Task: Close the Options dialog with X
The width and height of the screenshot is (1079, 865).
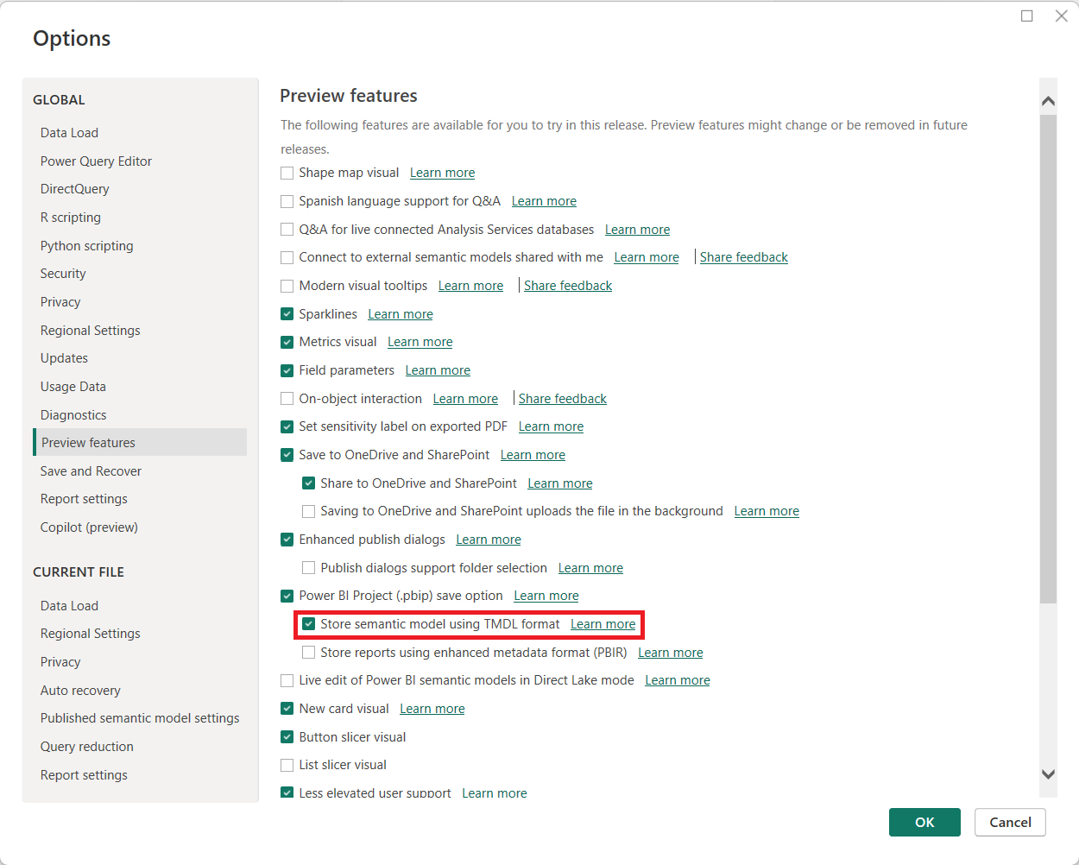Action: [1062, 16]
